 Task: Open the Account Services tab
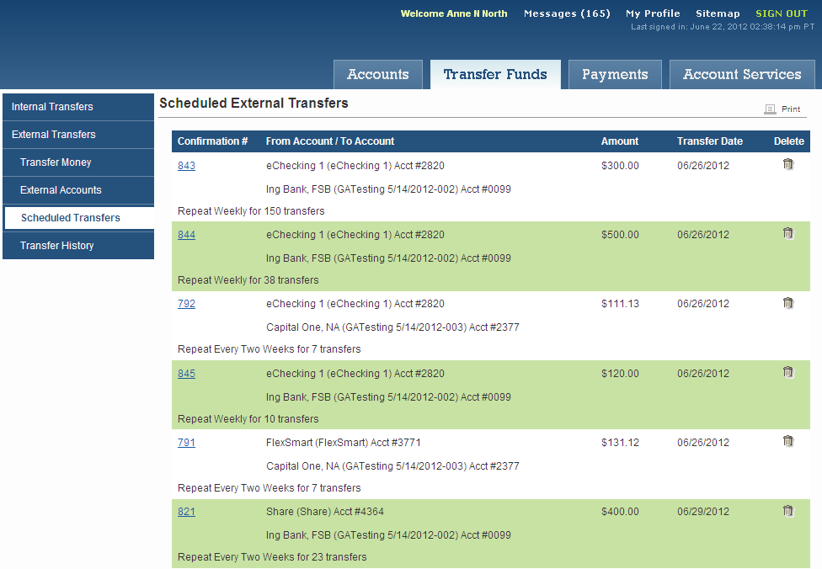(x=742, y=74)
